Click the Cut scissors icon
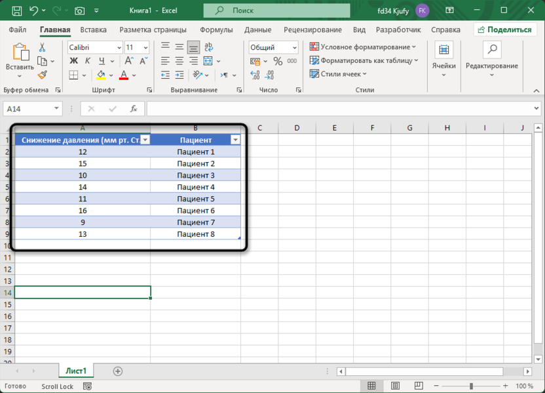This screenshot has height=393, width=545. click(43, 48)
